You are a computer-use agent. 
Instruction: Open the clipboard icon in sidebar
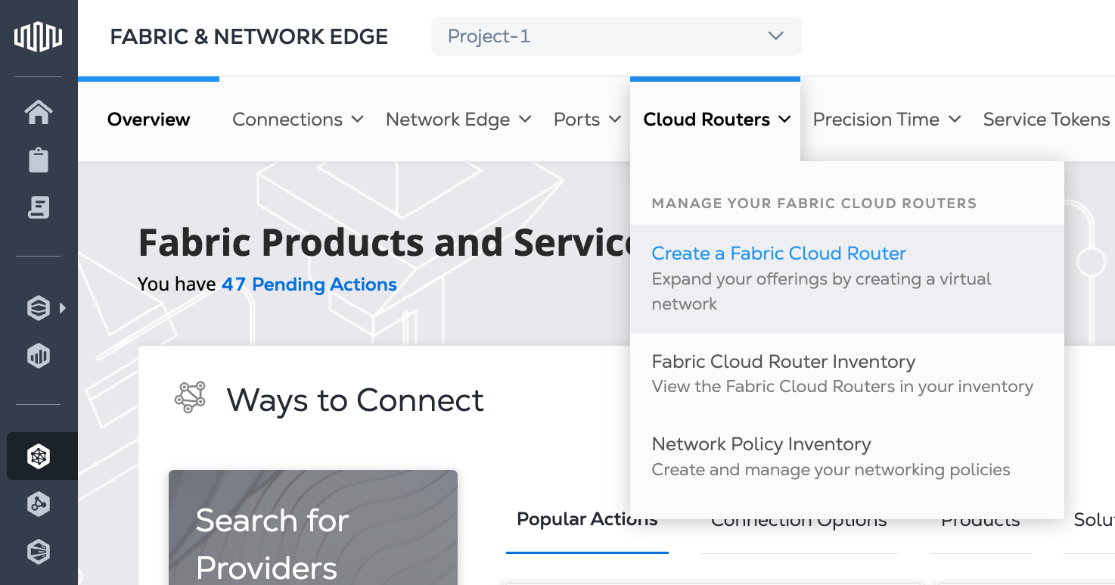point(39,160)
